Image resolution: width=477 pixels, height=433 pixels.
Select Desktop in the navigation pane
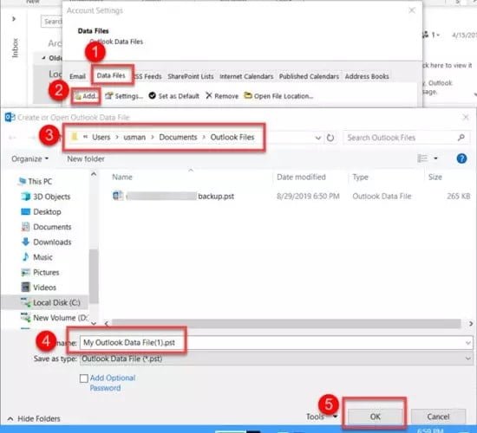pos(42,212)
